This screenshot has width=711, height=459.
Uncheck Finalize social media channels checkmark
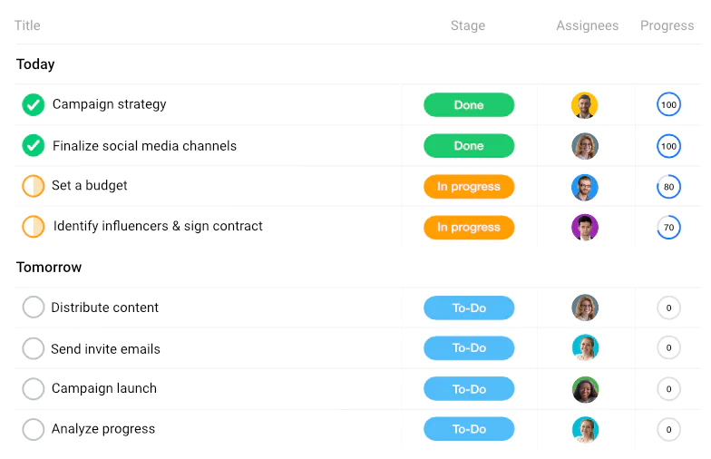coord(34,145)
